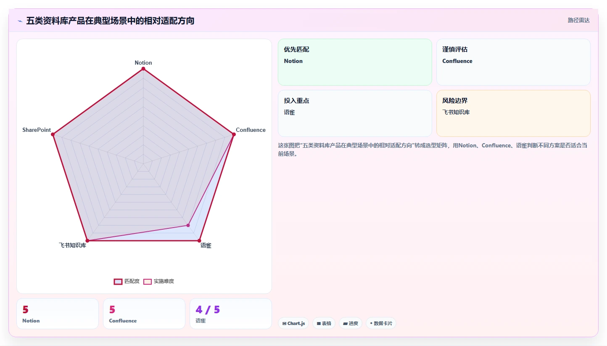
Task: Click the 实施难度 legend color box
Action: tap(148, 281)
